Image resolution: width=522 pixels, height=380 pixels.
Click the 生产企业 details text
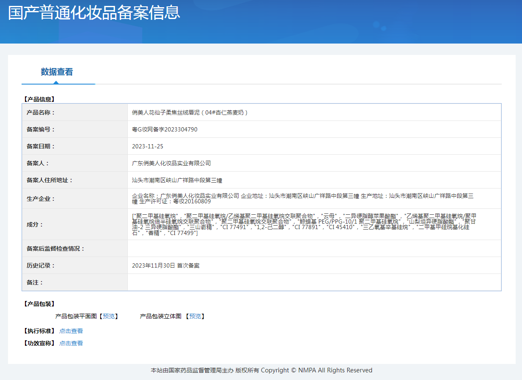302,199
